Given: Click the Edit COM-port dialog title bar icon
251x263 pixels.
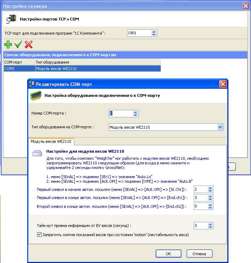Looking at the screenshot, I should click(32, 84).
